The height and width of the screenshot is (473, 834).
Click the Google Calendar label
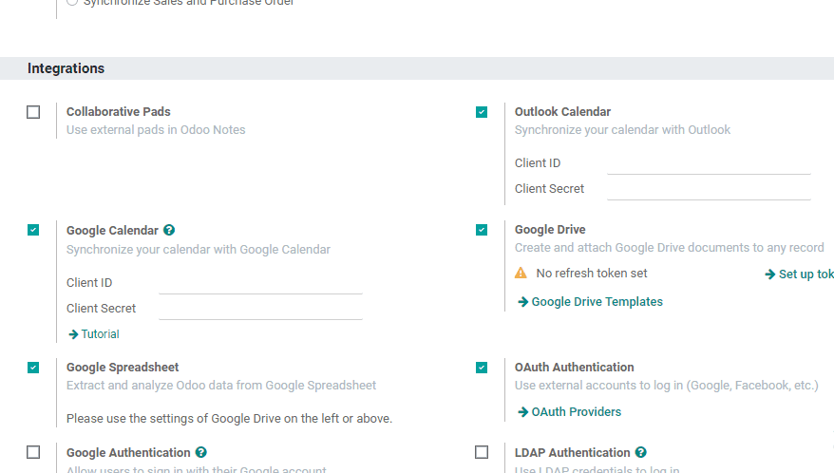[x=112, y=231]
